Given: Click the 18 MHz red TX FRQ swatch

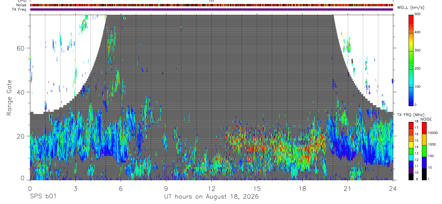Looking at the screenshot, I should [x=411, y=126].
